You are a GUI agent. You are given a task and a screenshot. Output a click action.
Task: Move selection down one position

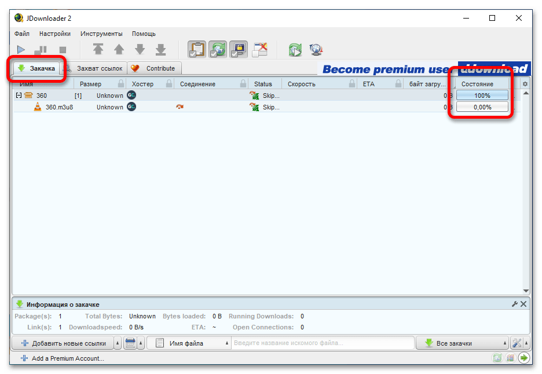(140, 49)
